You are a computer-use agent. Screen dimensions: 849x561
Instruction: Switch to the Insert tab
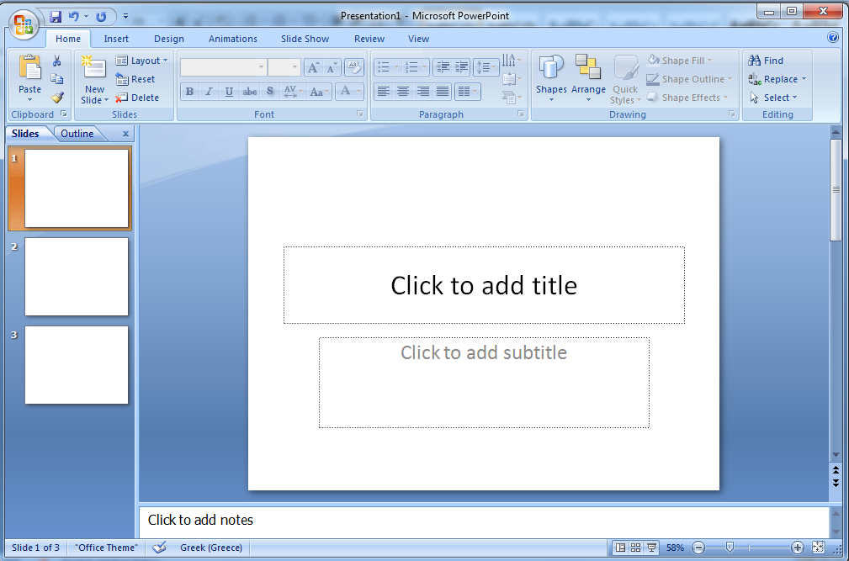pyautogui.click(x=116, y=39)
